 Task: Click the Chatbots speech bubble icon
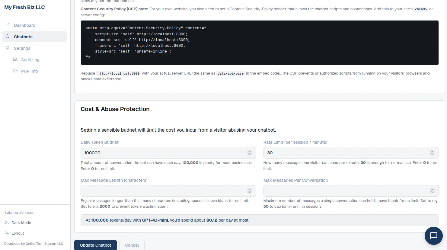pos(8,37)
